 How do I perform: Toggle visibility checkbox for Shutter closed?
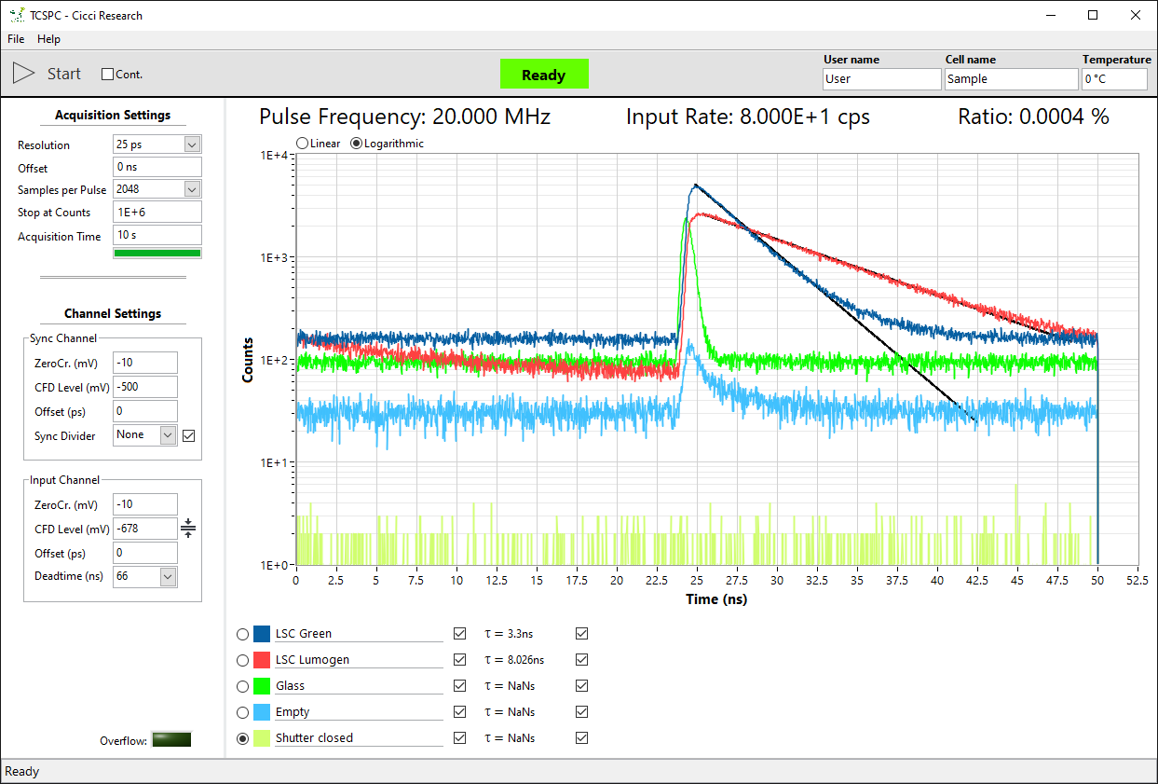click(x=459, y=738)
